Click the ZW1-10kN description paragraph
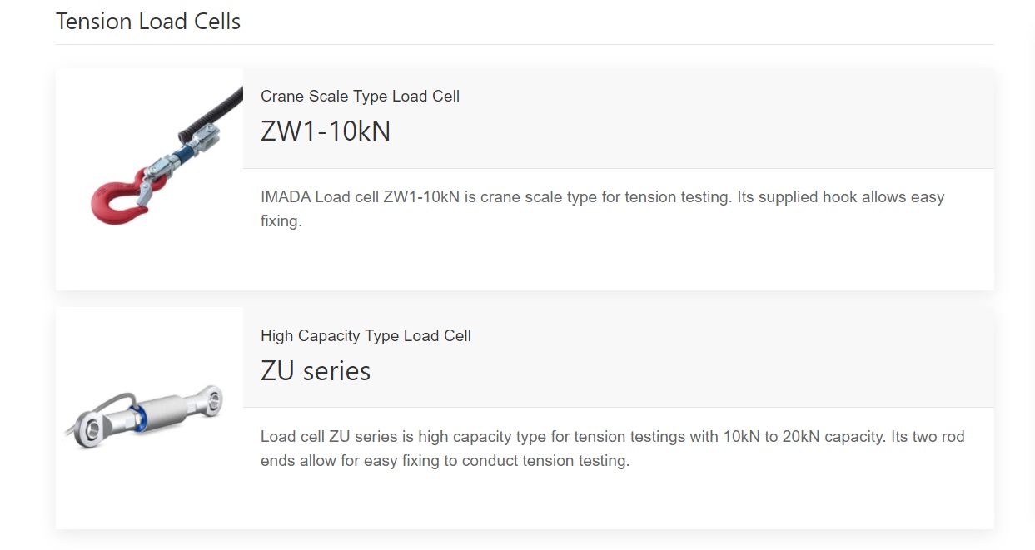This screenshot has height=550, width=1035. point(602,209)
